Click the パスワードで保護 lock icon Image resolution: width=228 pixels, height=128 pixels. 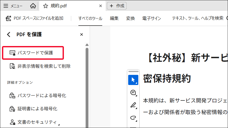click(x=12, y=53)
